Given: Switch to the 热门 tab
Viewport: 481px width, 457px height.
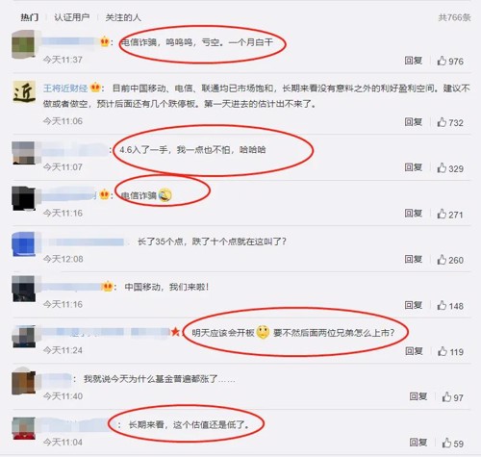Looking at the screenshot, I should click(x=30, y=17).
